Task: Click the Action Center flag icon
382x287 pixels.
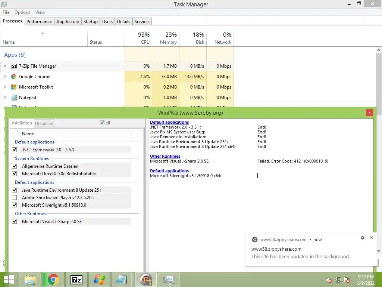Action: point(347,280)
